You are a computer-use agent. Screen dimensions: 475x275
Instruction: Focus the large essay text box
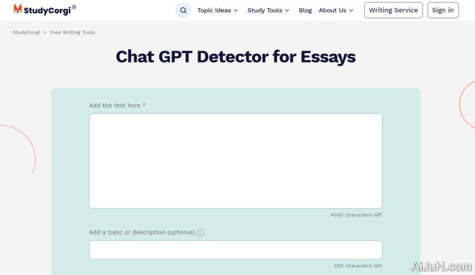[x=236, y=161]
